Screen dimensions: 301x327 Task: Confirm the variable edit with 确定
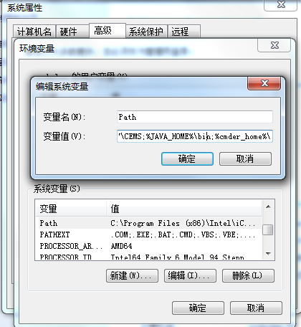click(x=187, y=158)
